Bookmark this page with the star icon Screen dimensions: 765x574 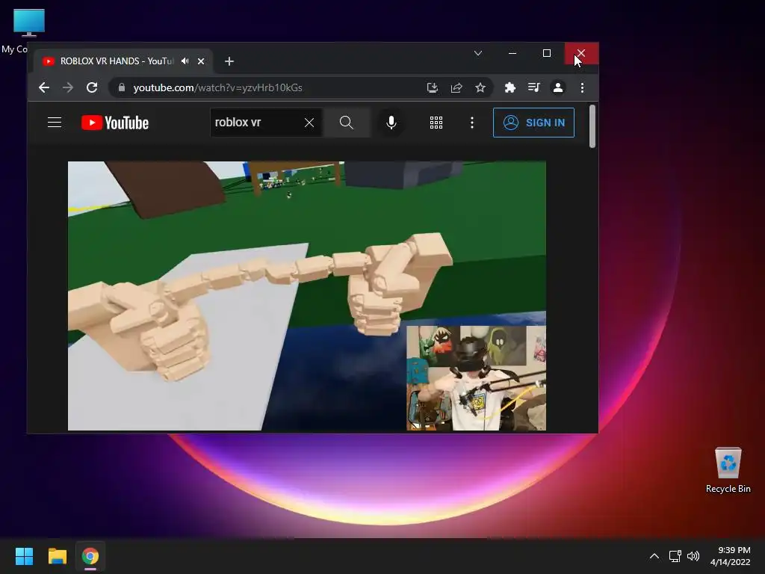480,88
